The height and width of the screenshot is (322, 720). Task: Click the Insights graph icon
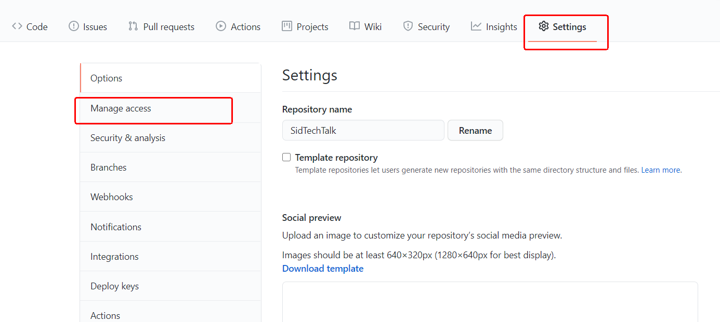(475, 26)
